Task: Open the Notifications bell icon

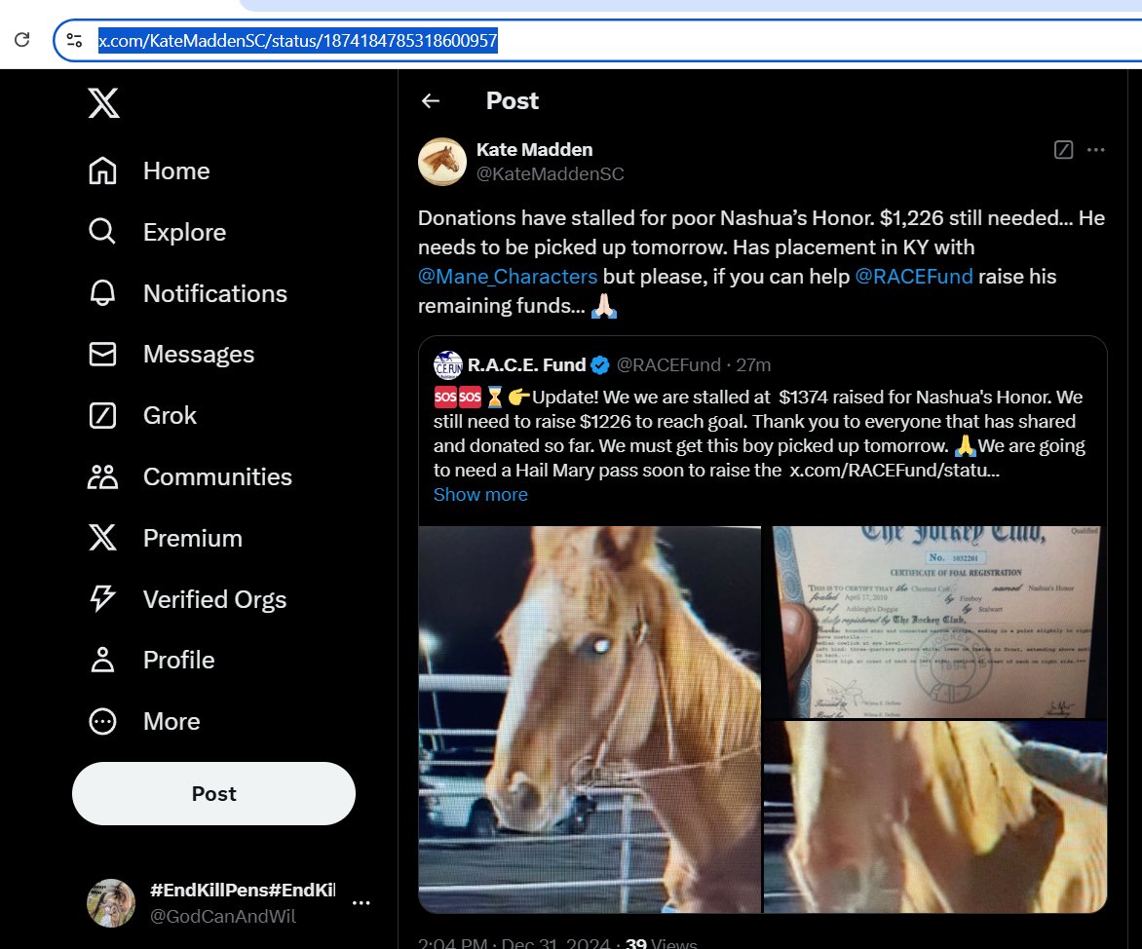Action: [102, 292]
